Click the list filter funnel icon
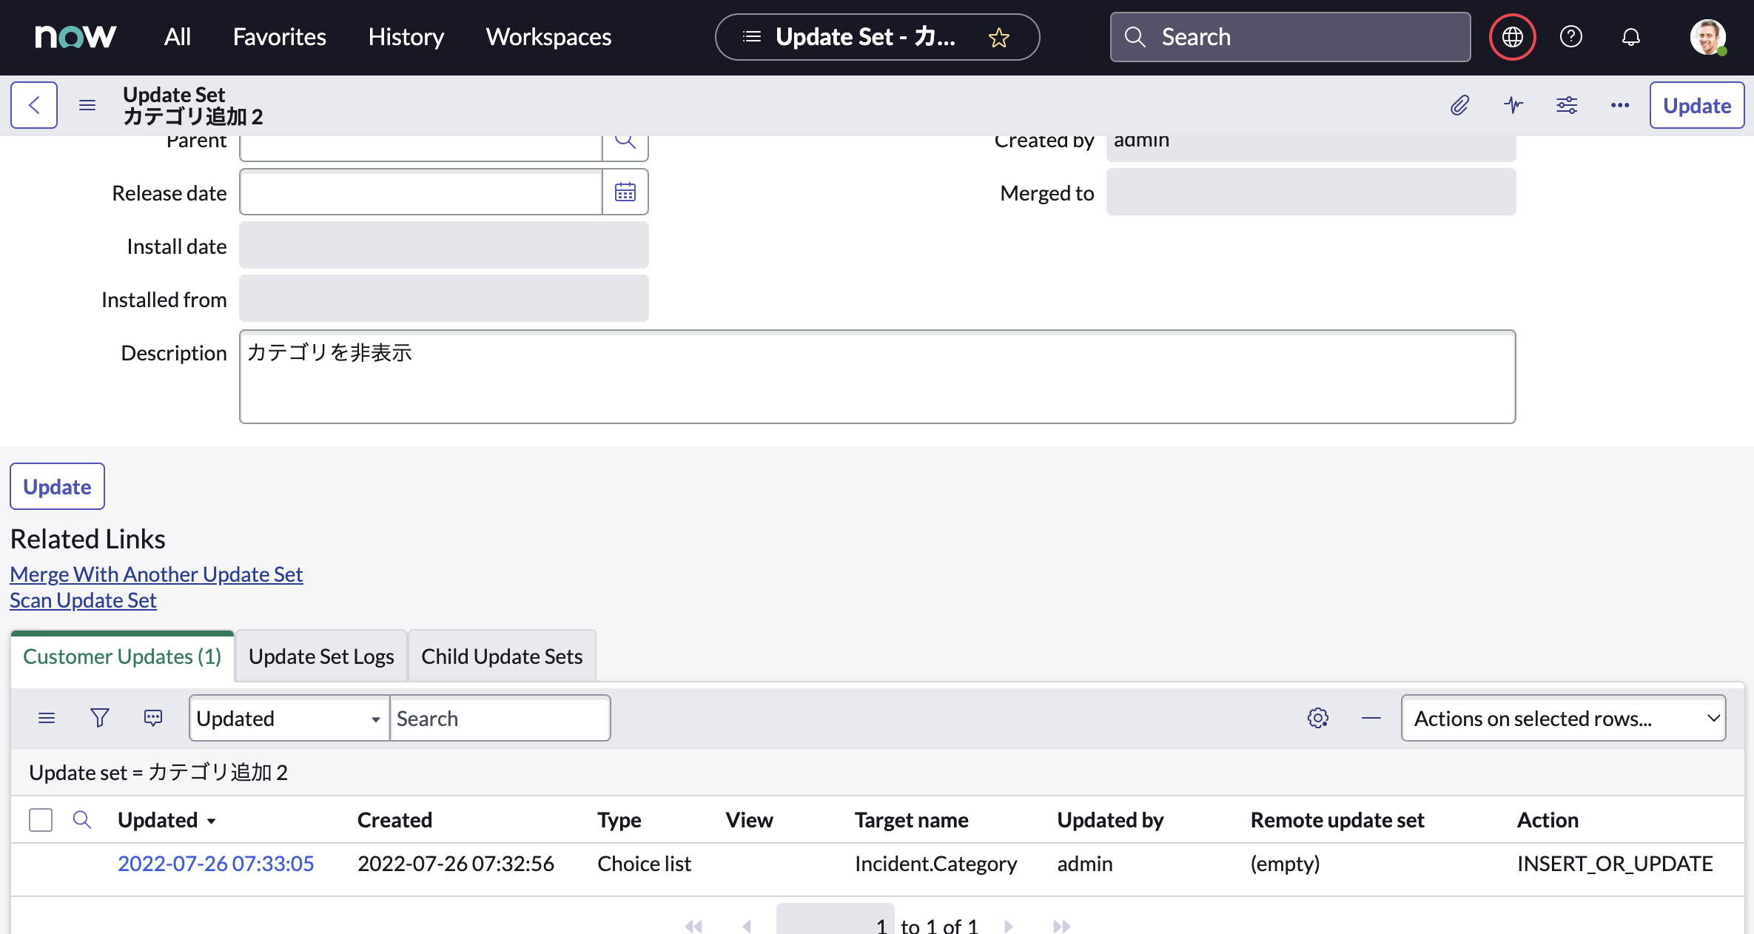The width and height of the screenshot is (1754, 934). 99,718
